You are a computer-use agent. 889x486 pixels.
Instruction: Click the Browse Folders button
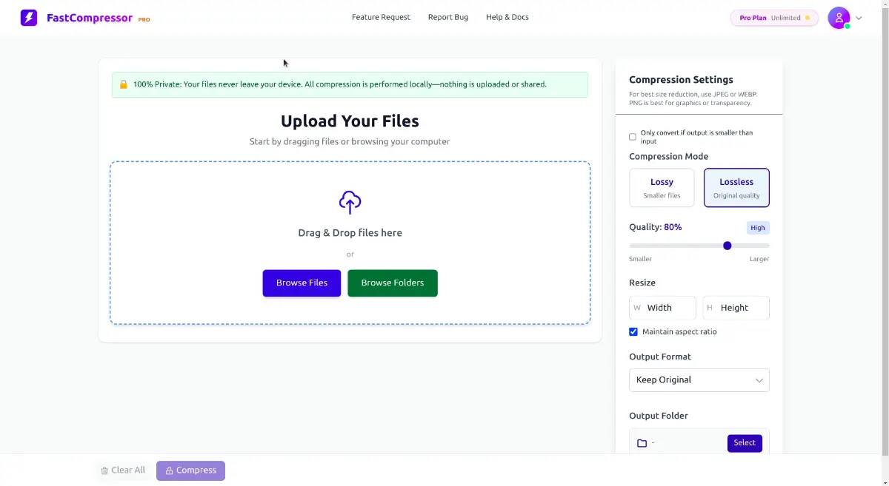coord(392,283)
